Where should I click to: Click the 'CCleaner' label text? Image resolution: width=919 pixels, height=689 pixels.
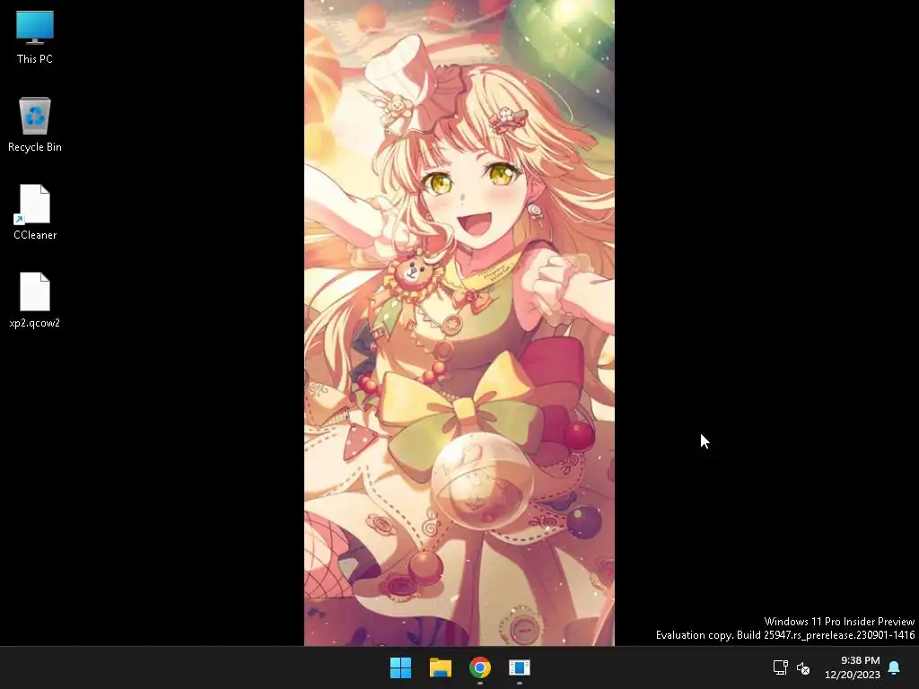click(35, 235)
